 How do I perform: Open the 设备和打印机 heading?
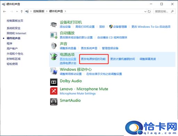click(71, 22)
